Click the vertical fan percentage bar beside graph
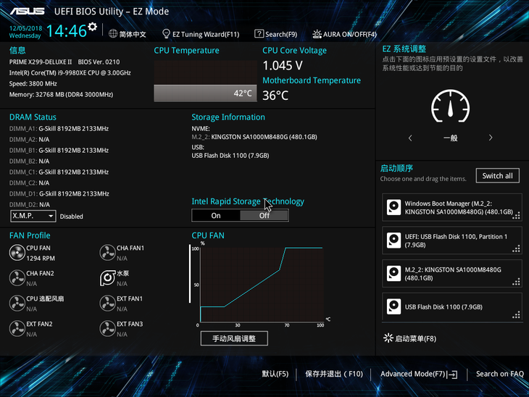Screen dimensions: 529x397 [190, 274]
